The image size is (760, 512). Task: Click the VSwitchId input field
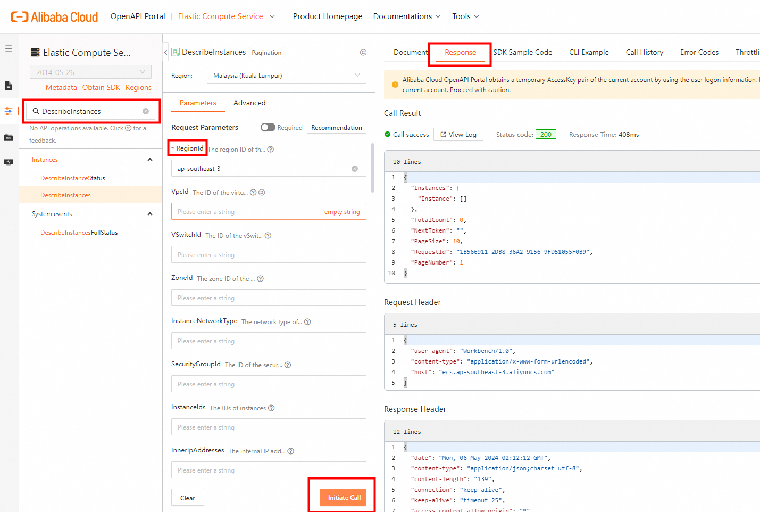[269, 255]
